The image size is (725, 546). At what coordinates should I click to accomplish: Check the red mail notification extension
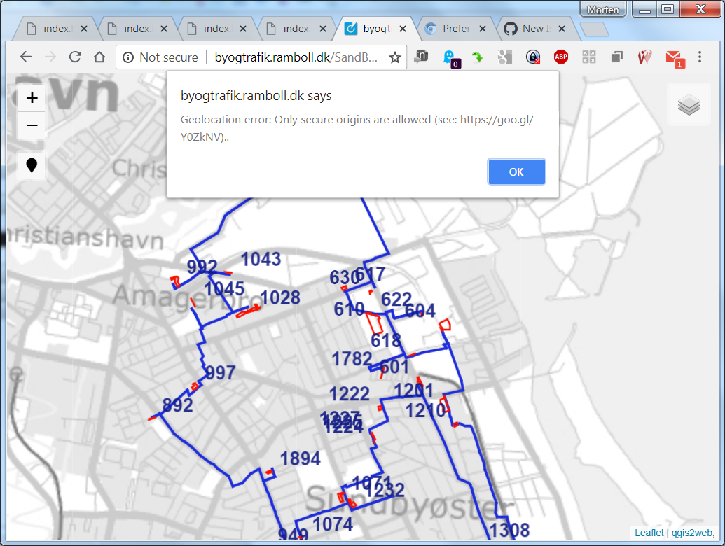point(674,57)
